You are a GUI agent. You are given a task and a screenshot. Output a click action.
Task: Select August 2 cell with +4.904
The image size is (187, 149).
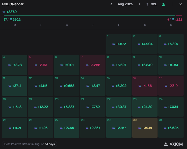[x=145, y=44]
